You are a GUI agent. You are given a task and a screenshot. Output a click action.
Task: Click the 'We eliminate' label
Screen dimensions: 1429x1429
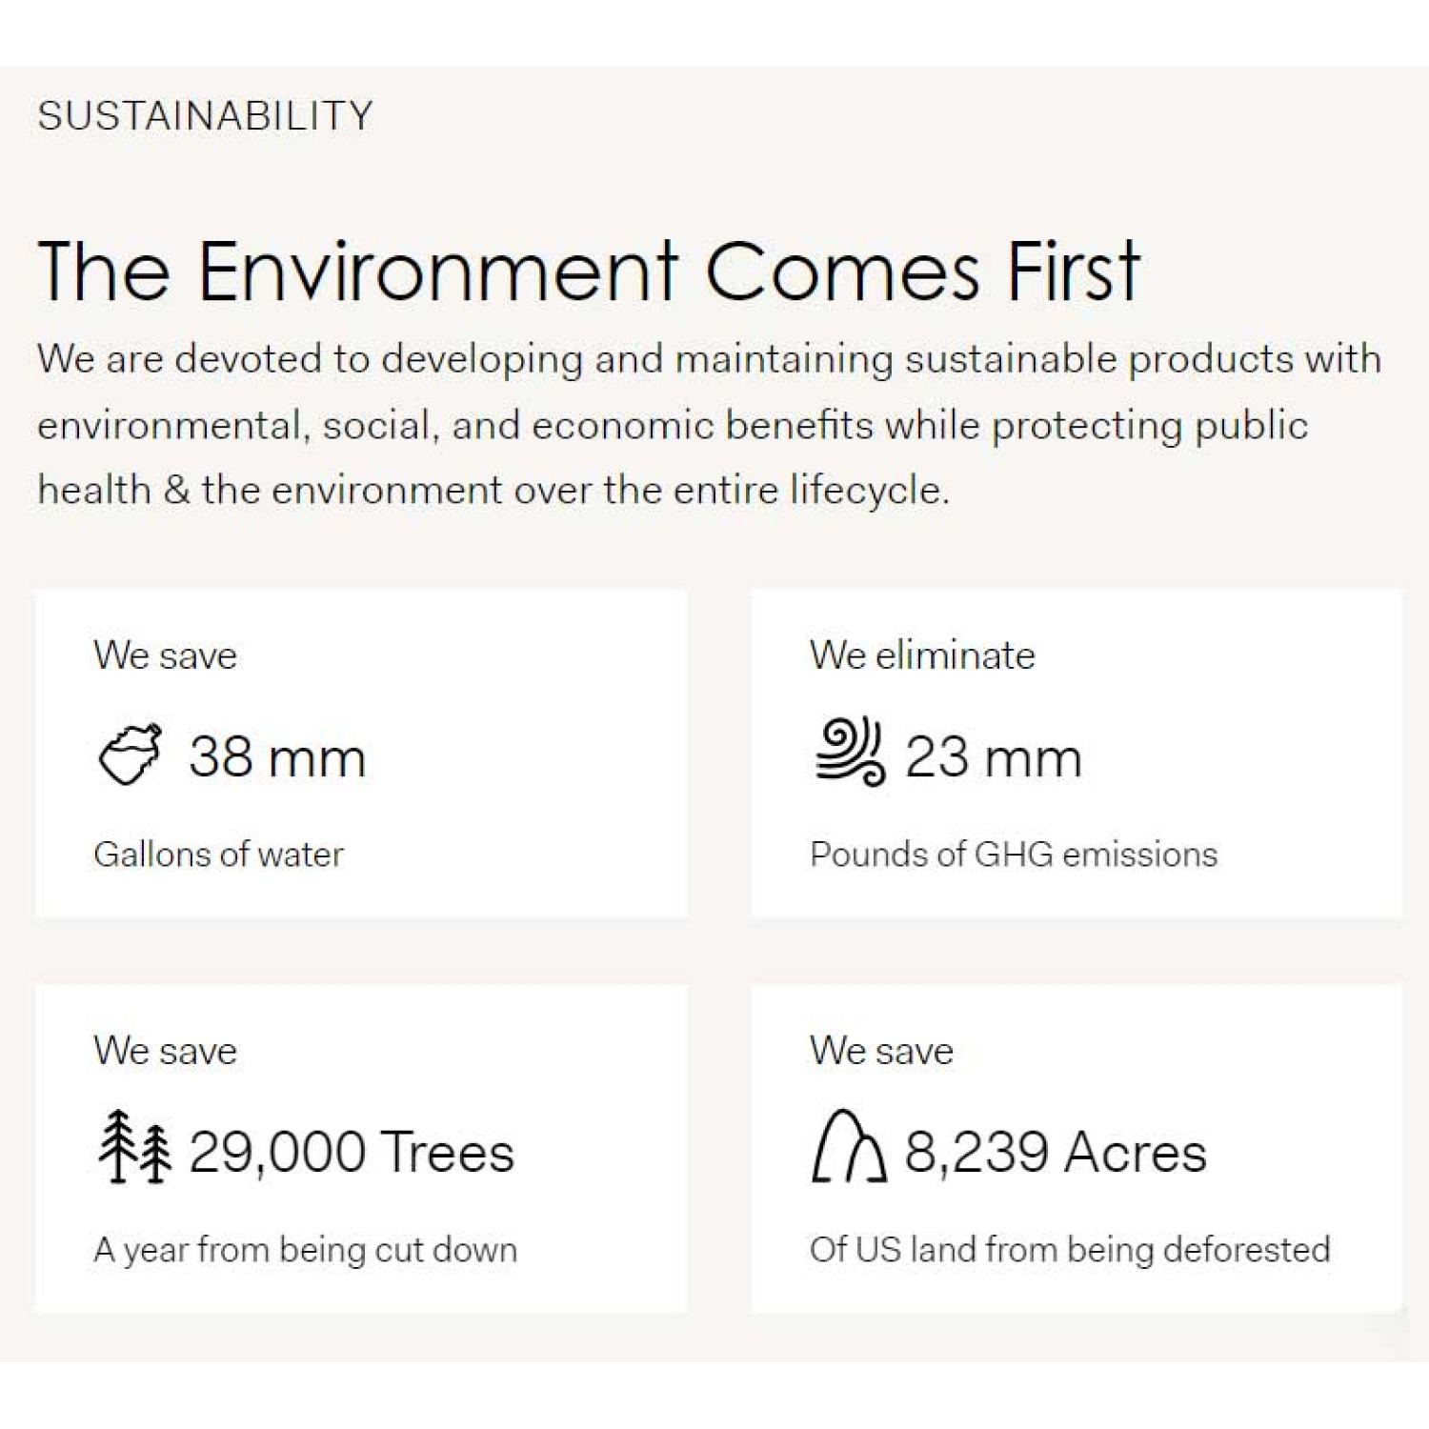click(x=922, y=655)
